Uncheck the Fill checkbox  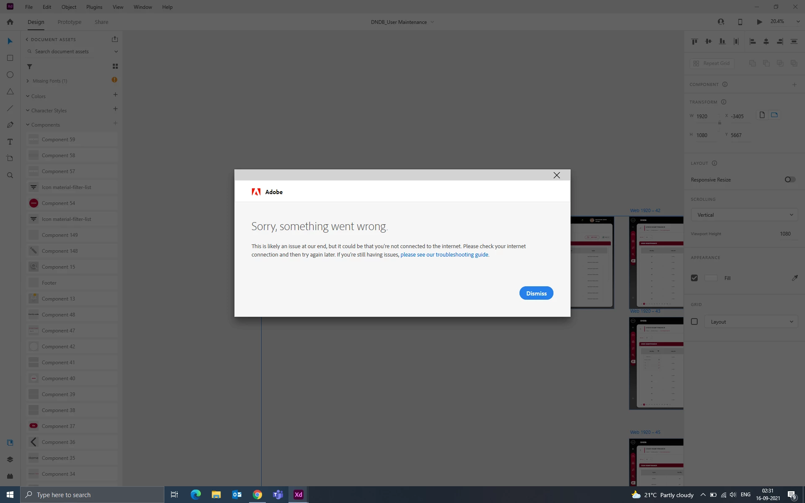point(694,278)
